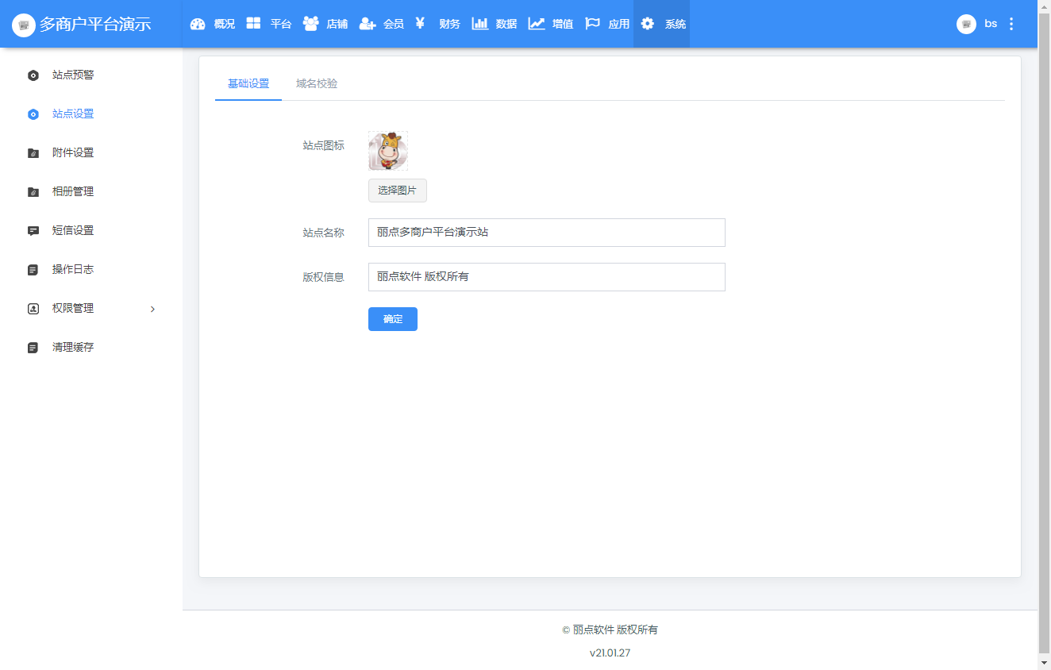Open the 数据 top menu

tap(494, 24)
